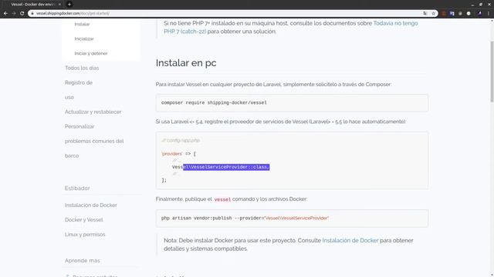Minimize the browser window
The width and height of the screenshot is (494, 277).
tap(472, 5)
